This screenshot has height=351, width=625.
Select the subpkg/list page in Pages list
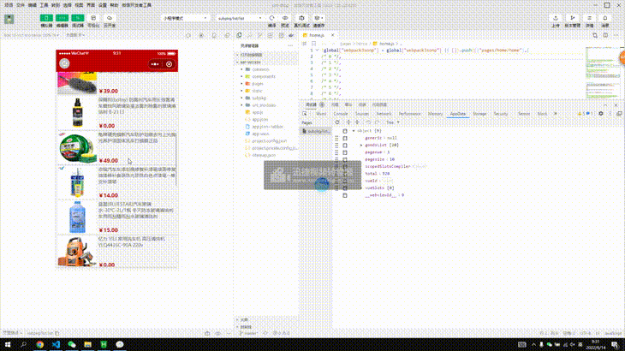tap(316, 131)
